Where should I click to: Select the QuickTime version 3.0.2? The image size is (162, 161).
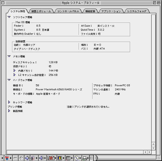pyautogui.click(x=101, y=30)
